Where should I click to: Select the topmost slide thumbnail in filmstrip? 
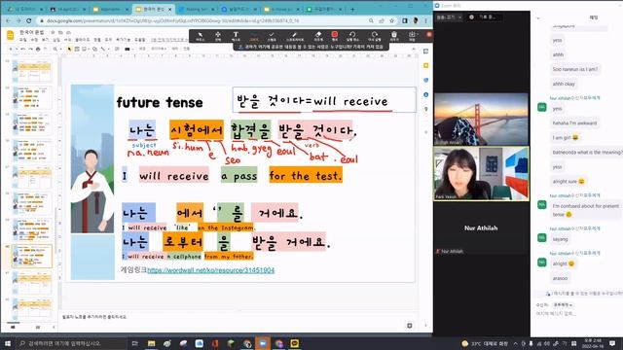[x=32, y=71]
